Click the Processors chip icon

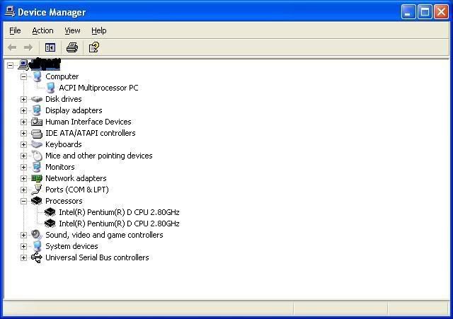click(x=37, y=201)
